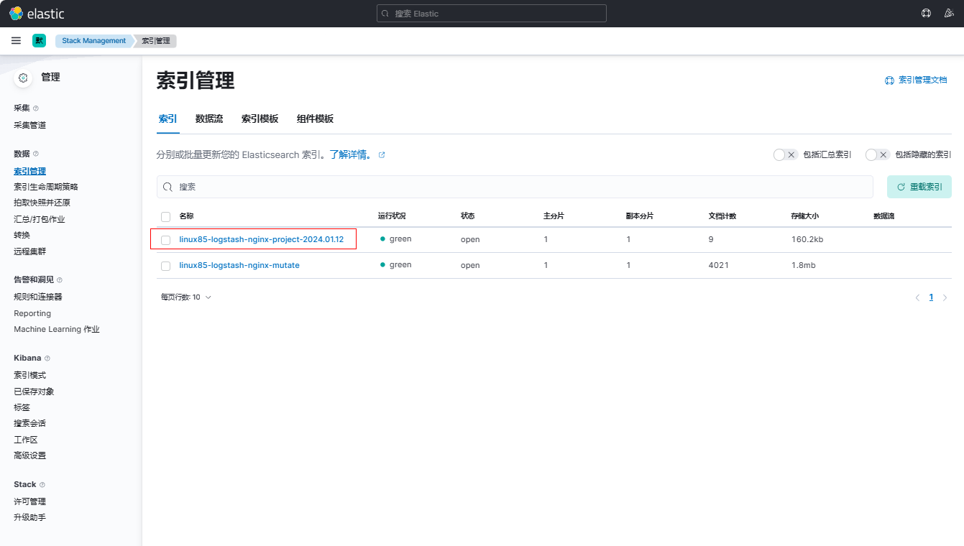Viewport: 964px width, 546px height.
Task: Open the hamburger navigation menu
Action: pos(16,41)
